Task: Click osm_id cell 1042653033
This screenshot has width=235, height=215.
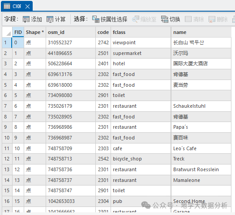Action: coord(71,201)
